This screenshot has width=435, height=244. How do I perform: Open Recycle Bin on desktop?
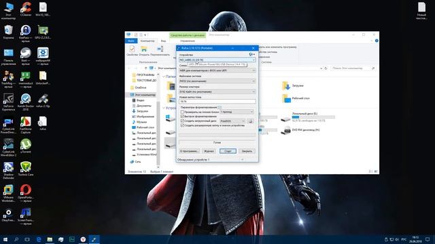(x=8, y=32)
